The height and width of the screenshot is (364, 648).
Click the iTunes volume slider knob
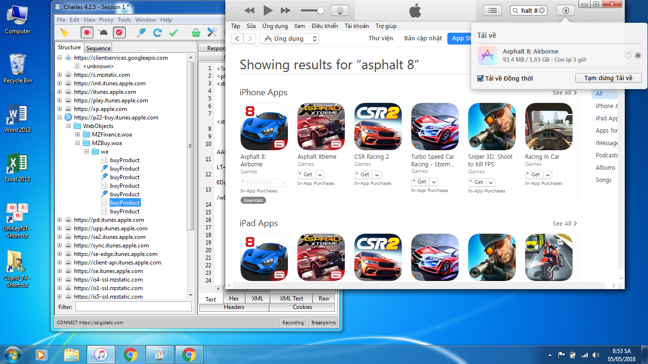point(321,10)
